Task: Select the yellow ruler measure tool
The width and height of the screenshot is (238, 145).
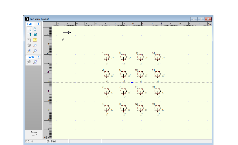Action: 35,40
